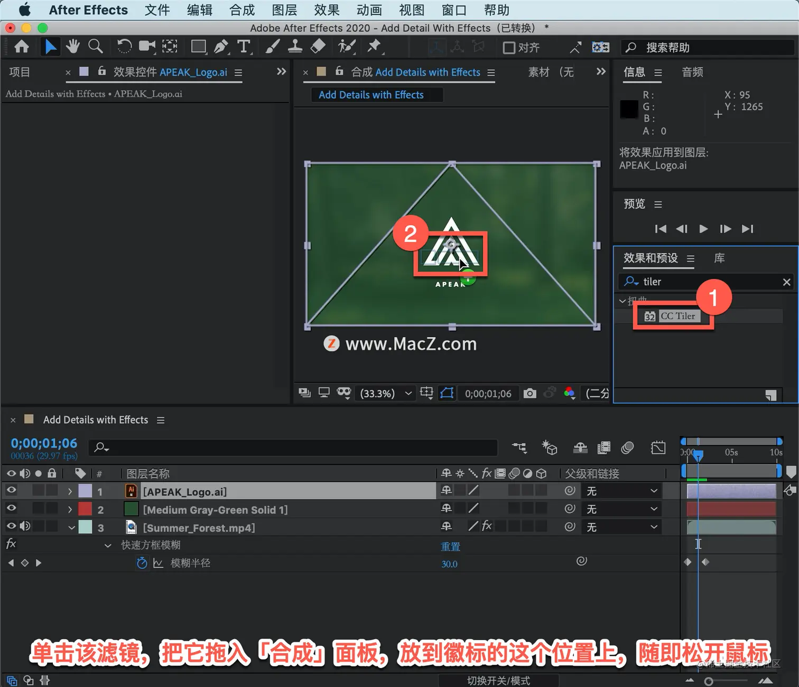Select the Puppet Pin tool
The height and width of the screenshot is (687, 799).
tap(375, 47)
